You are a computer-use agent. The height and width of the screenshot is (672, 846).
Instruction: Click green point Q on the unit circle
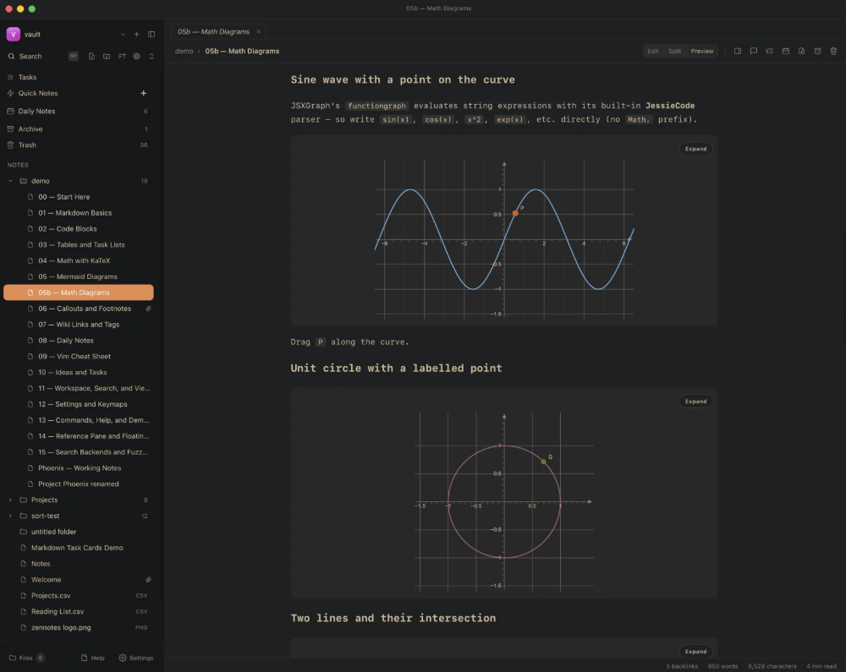pos(543,462)
